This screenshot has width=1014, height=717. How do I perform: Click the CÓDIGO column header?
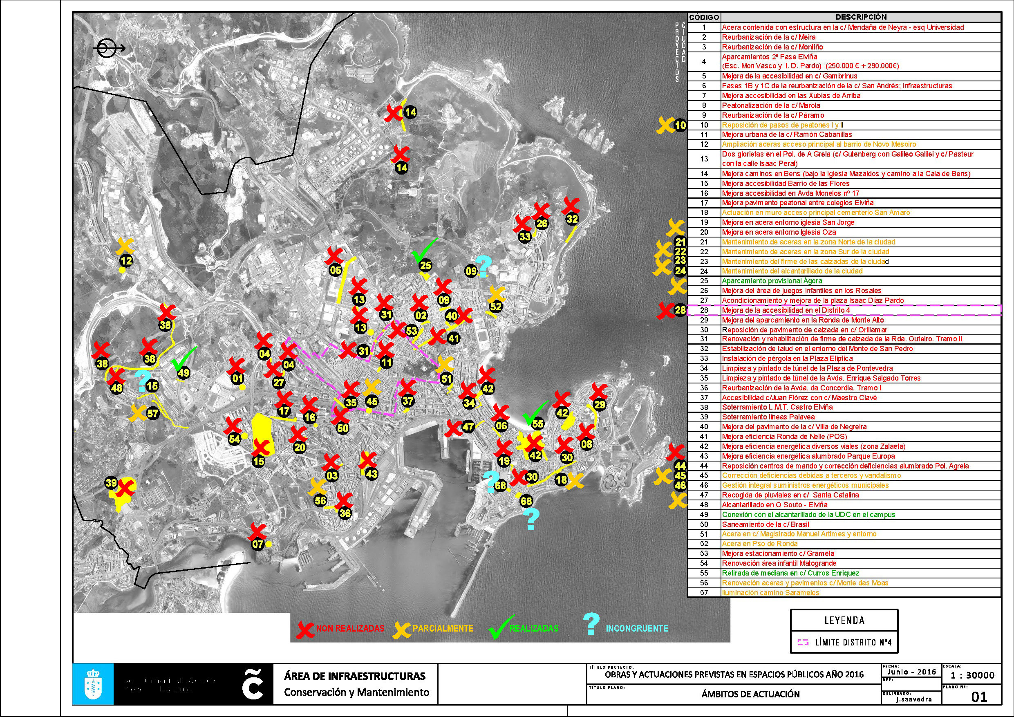point(704,17)
